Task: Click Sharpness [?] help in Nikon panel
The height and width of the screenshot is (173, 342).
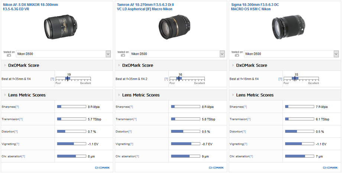Action: tap(17, 107)
